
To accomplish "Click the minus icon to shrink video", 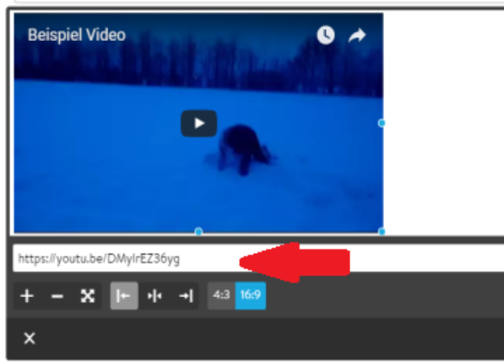I will (57, 296).
